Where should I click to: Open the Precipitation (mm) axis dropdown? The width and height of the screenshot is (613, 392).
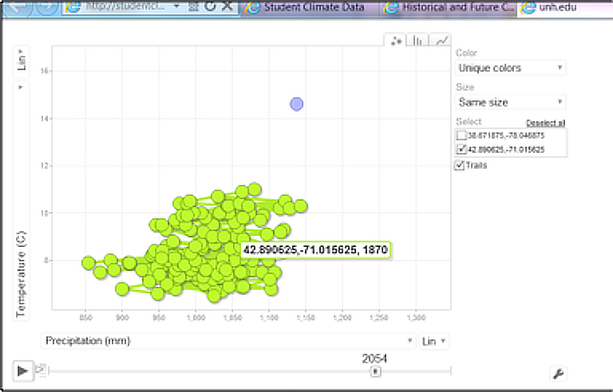[x=227, y=341]
